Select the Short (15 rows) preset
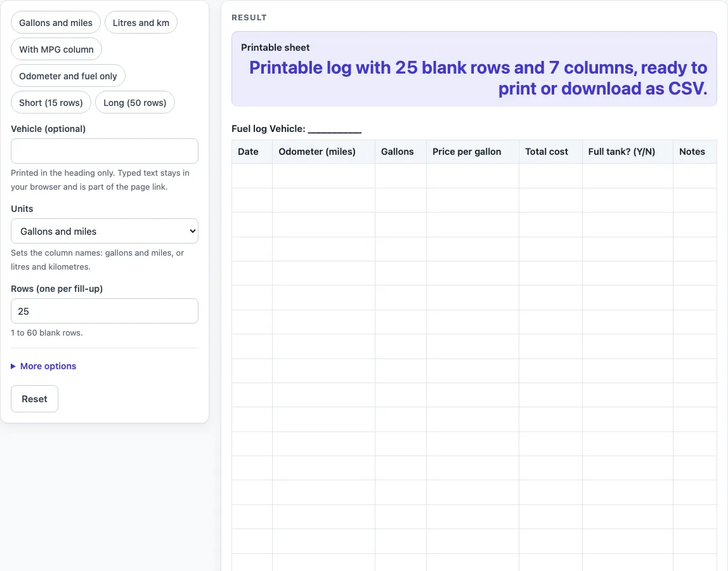Image resolution: width=728 pixels, height=571 pixels. 51,103
